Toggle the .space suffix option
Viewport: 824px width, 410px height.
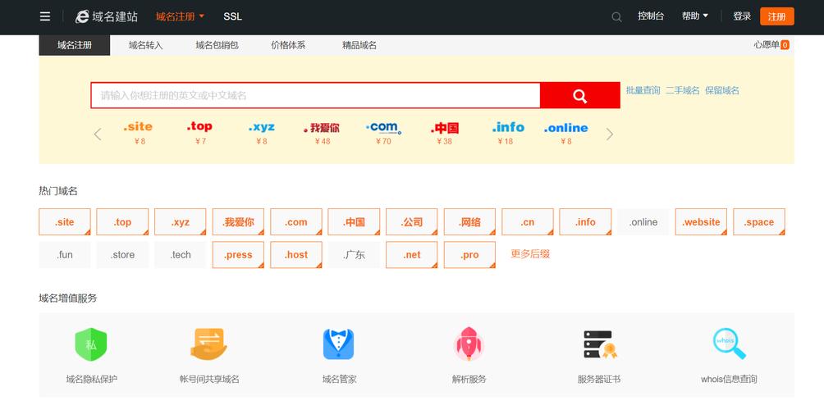[759, 222]
